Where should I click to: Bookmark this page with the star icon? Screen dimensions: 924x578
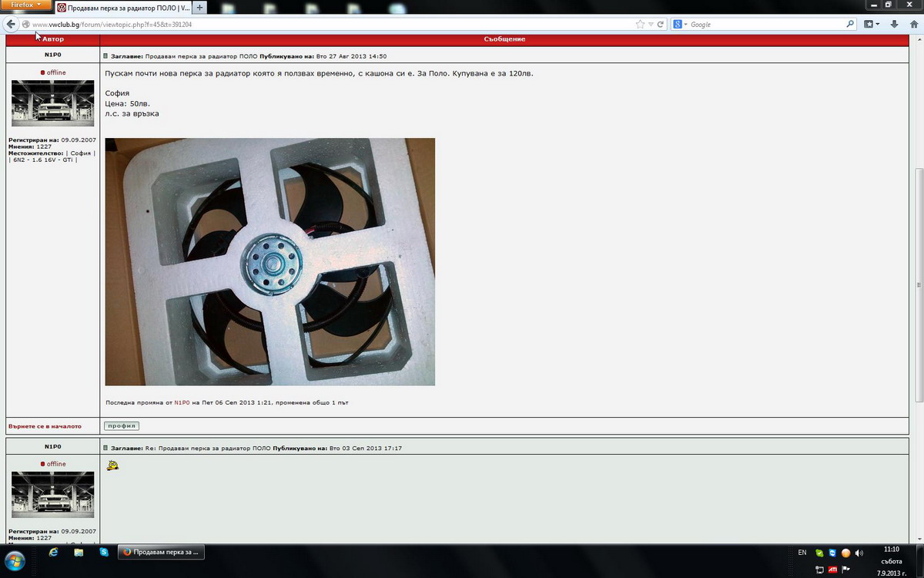pos(640,25)
